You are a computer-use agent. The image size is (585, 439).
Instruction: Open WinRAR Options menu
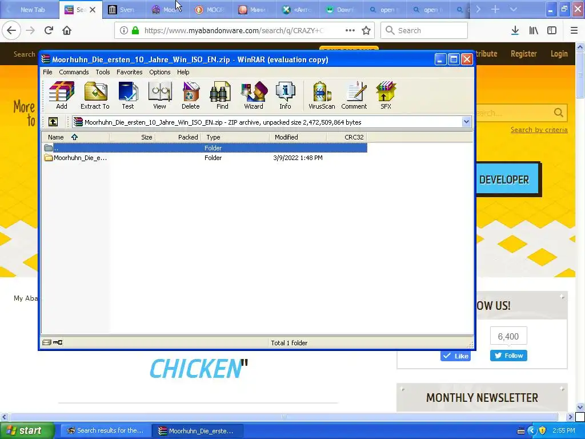pos(160,72)
